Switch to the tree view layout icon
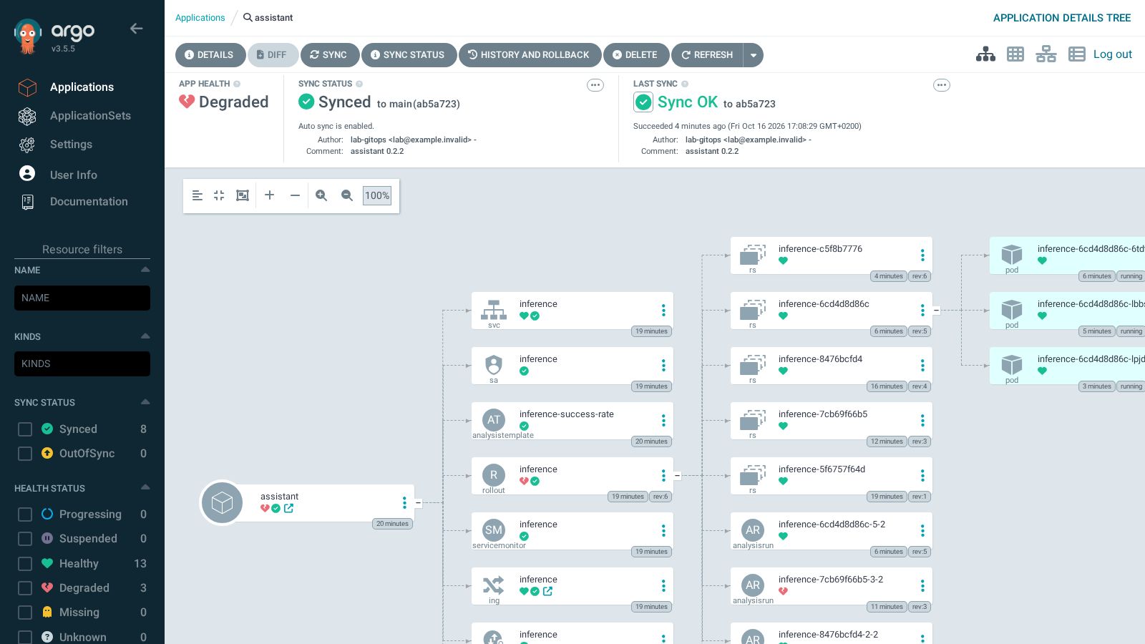The width and height of the screenshot is (1145, 644). pyautogui.click(x=985, y=54)
